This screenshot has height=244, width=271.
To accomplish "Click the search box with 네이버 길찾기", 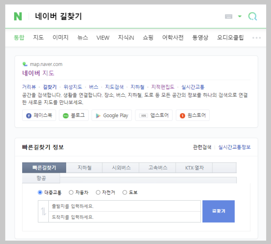I will point(58,16).
